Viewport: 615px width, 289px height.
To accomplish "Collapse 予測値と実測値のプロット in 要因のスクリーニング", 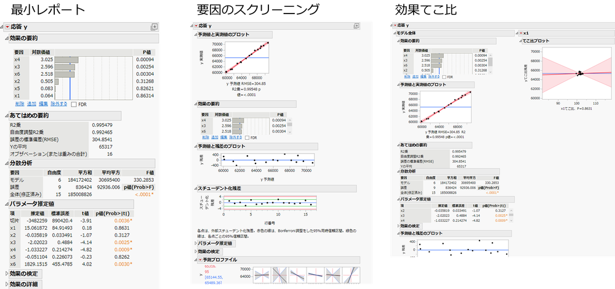I will point(195,35).
